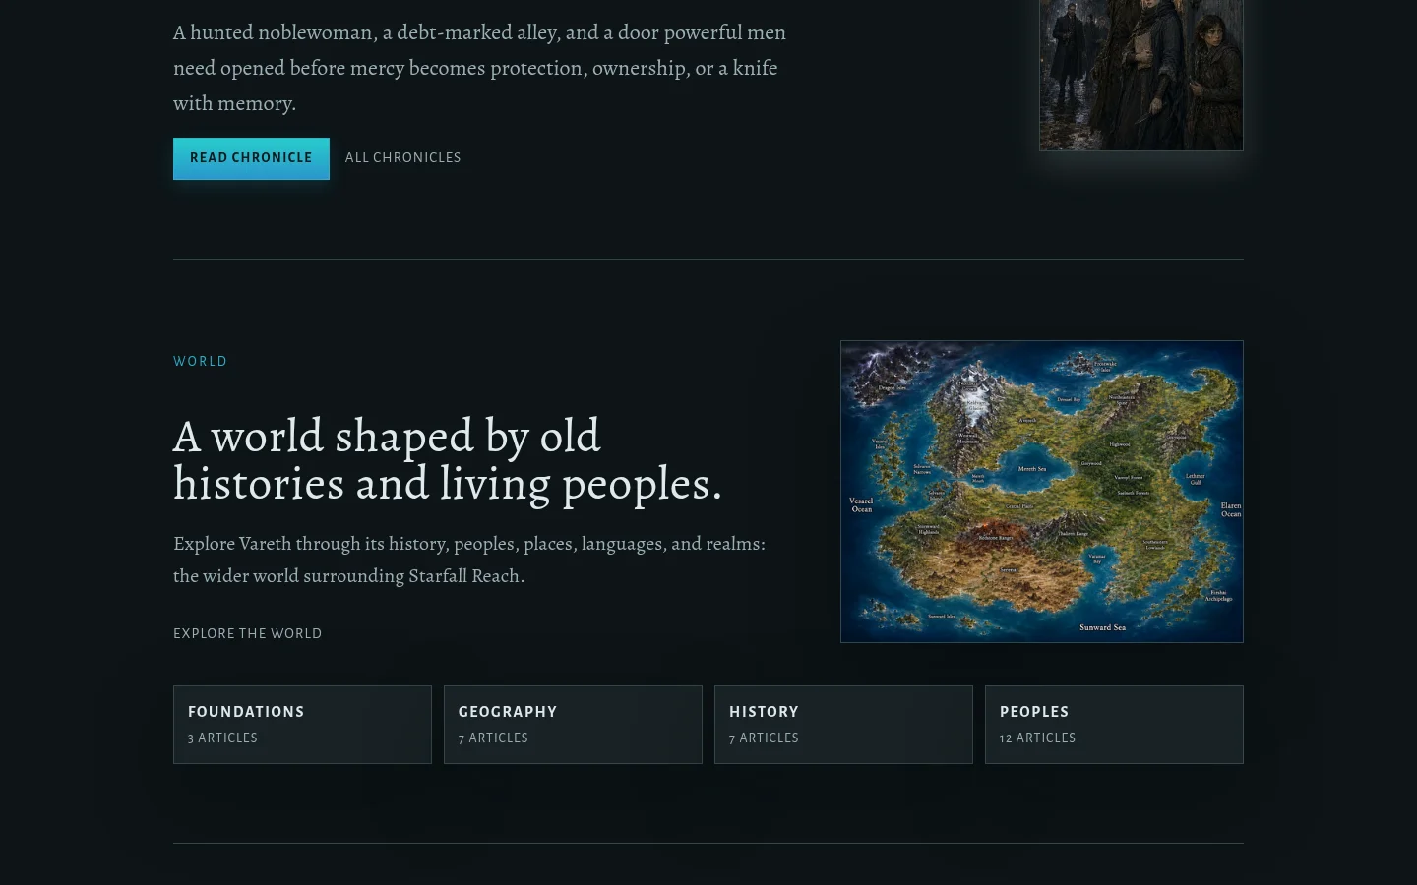Click the Read Chronicle button

251,158
